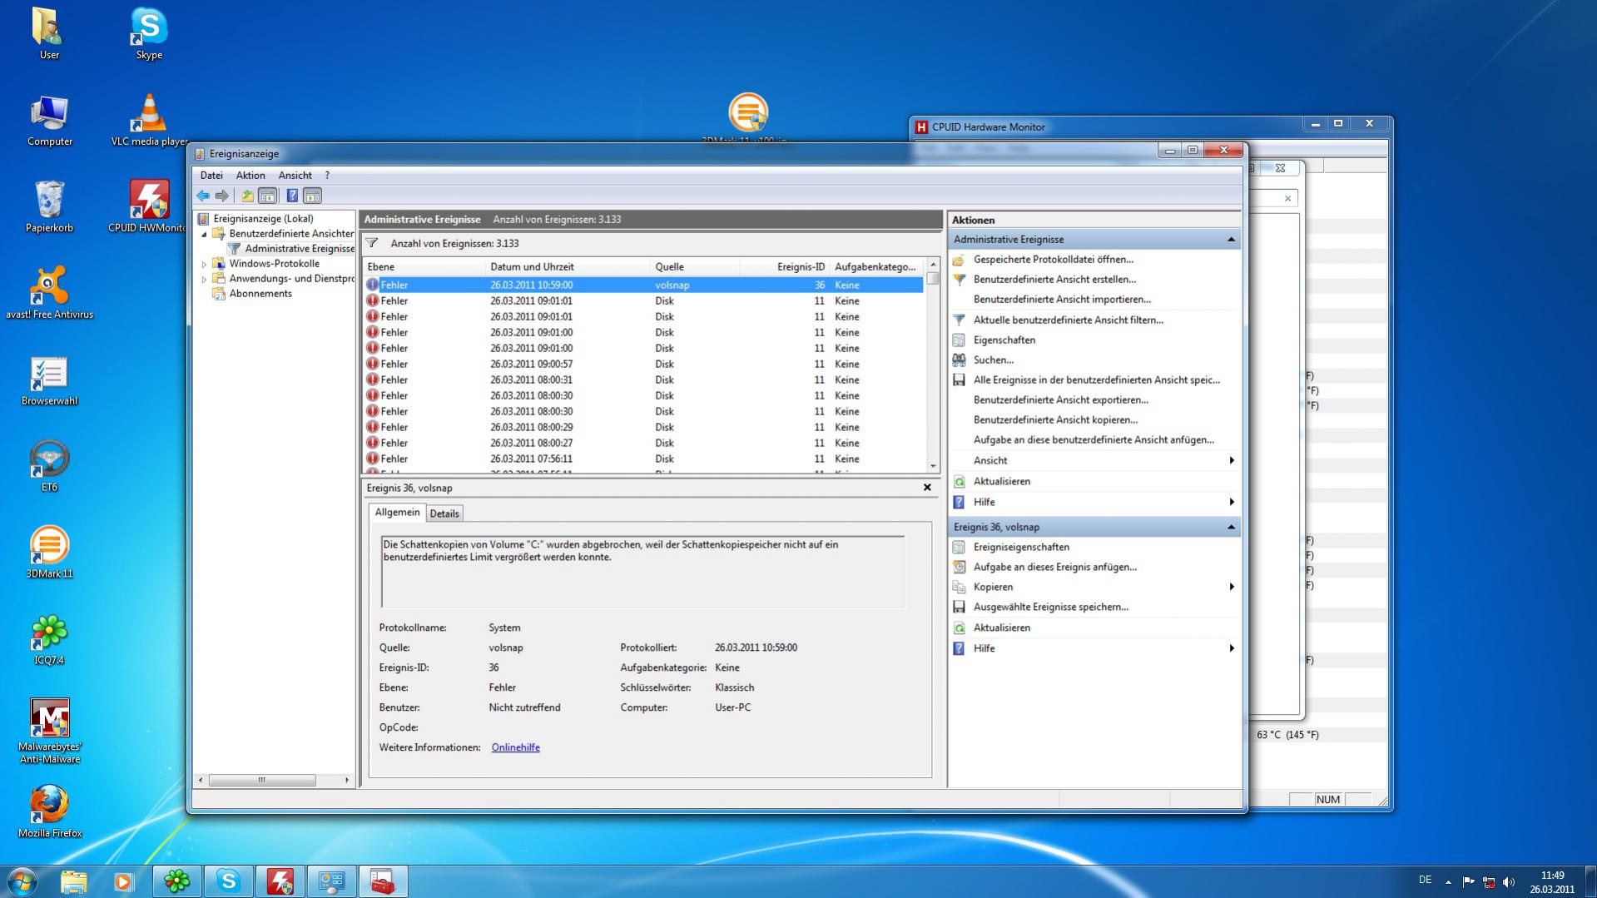Click the up-one-level folder toolbar icon
Viewport: 1597px width, 898px height.
click(247, 196)
